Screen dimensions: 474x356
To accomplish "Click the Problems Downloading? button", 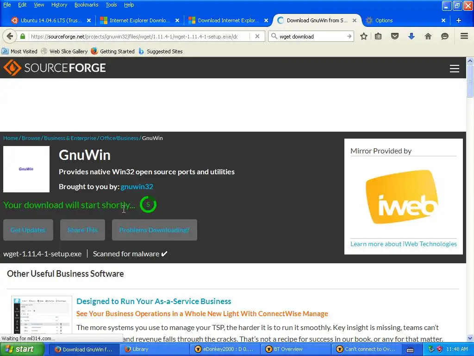I will [x=155, y=230].
